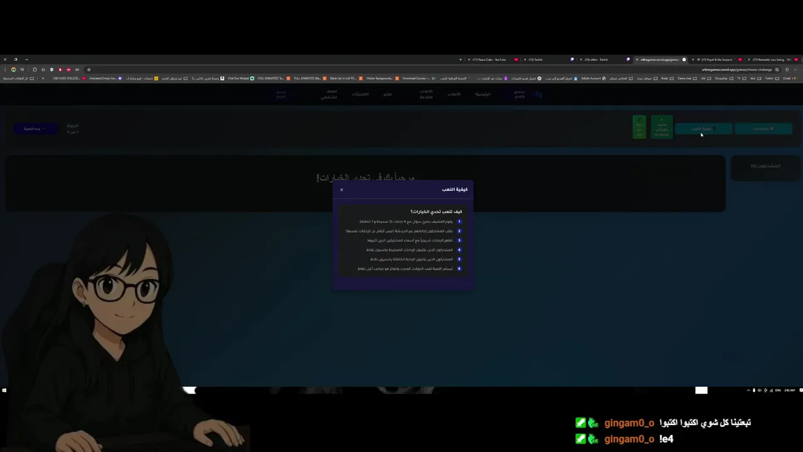The width and height of the screenshot is (803, 452).
Task: Open the Book bookmark folder
Action: (667, 78)
